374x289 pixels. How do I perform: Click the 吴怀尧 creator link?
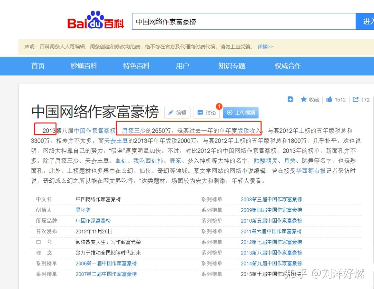coord(83,210)
